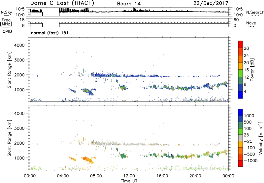
Task: Click the gray 2000 km echo band in velocity panel
Action: 108,144
